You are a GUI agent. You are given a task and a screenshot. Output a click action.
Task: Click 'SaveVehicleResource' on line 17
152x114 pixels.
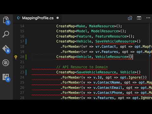coord(115,41)
